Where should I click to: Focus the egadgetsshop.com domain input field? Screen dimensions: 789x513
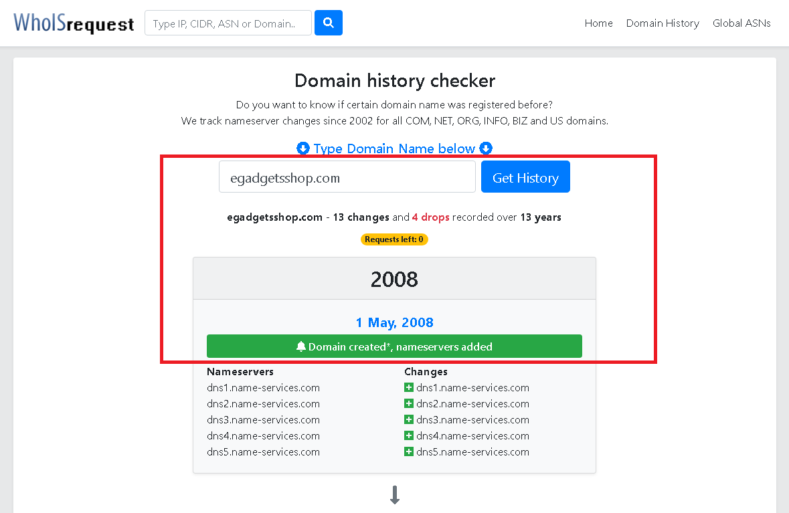[347, 177]
